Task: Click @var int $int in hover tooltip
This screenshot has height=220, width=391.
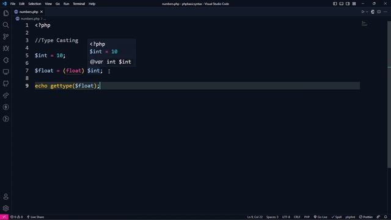Action: tap(111, 62)
